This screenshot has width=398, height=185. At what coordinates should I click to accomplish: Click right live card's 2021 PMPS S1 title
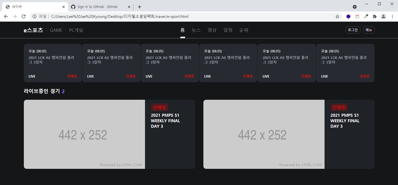[345, 121]
